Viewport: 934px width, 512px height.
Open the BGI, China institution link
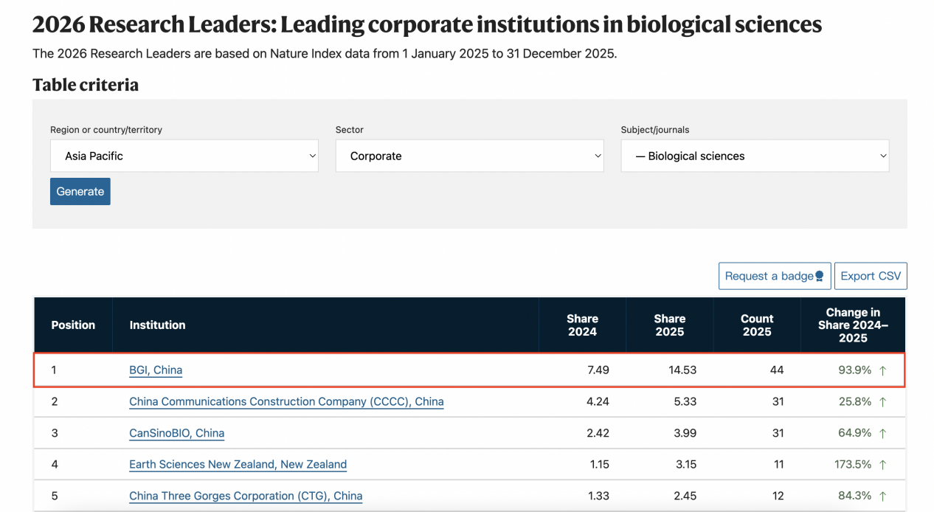pyautogui.click(x=156, y=370)
